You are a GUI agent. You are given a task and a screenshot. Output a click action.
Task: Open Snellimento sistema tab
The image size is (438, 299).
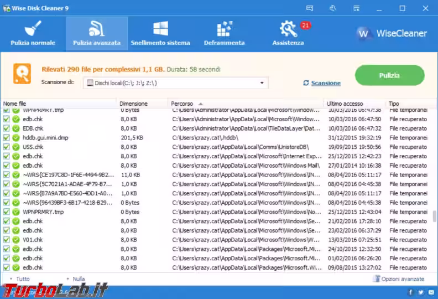point(160,34)
